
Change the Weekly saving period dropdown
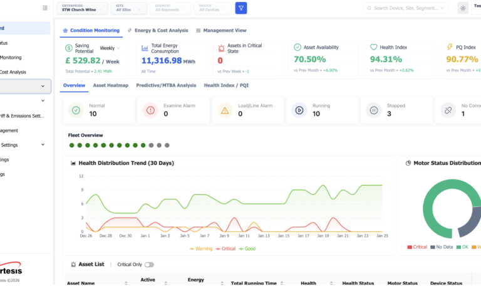click(110, 48)
